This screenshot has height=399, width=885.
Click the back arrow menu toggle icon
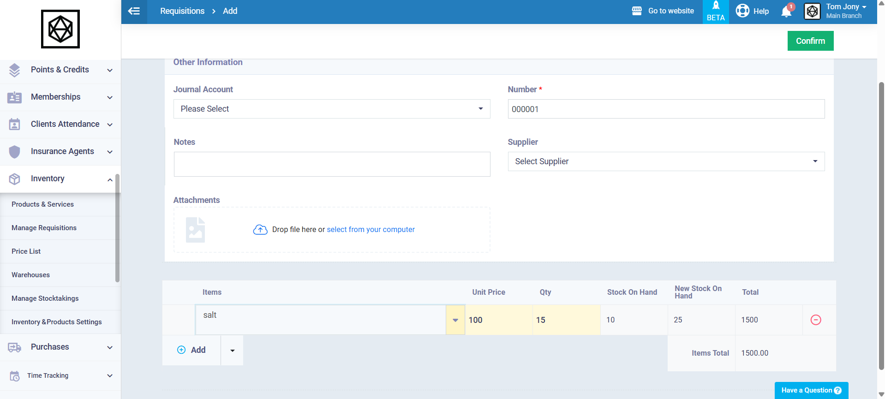[x=134, y=11]
